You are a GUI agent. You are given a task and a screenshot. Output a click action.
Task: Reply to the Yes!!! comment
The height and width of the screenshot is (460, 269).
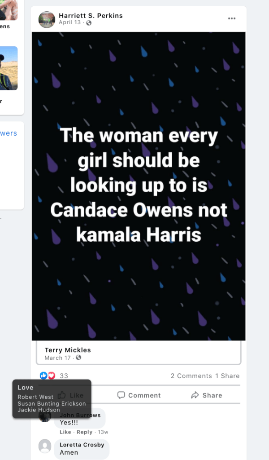tap(84, 432)
